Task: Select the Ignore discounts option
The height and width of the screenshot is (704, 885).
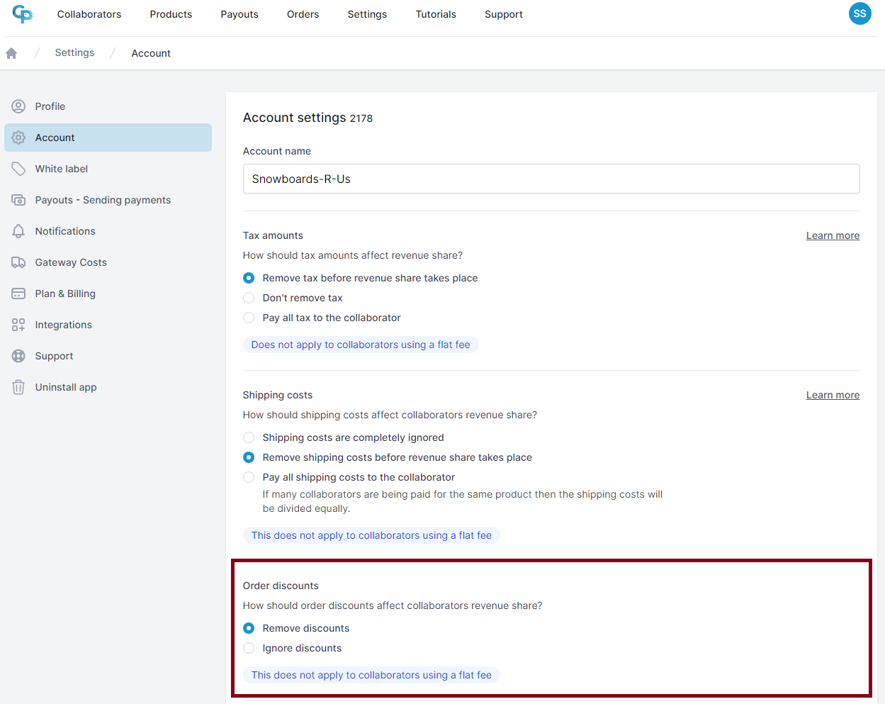Action: pyautogui.click(x=249, y=648)
